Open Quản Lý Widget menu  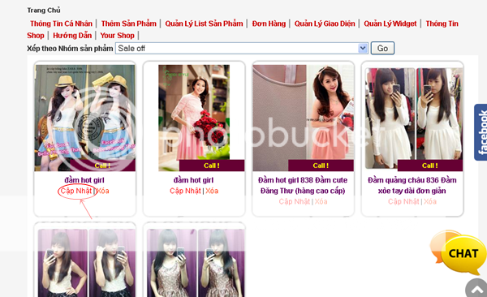pos(390,24)
